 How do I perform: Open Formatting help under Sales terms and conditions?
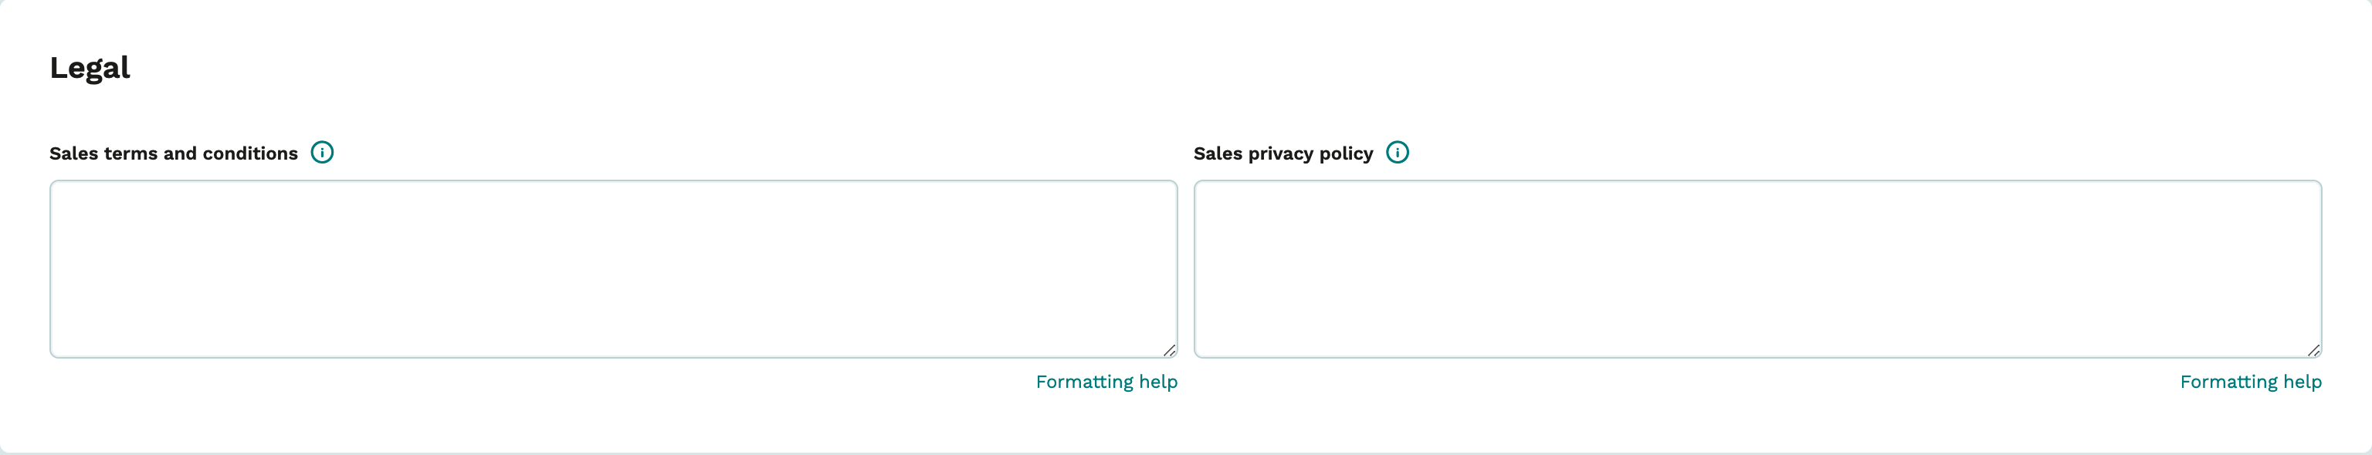pyautogui.click(x=1106, y=382)
